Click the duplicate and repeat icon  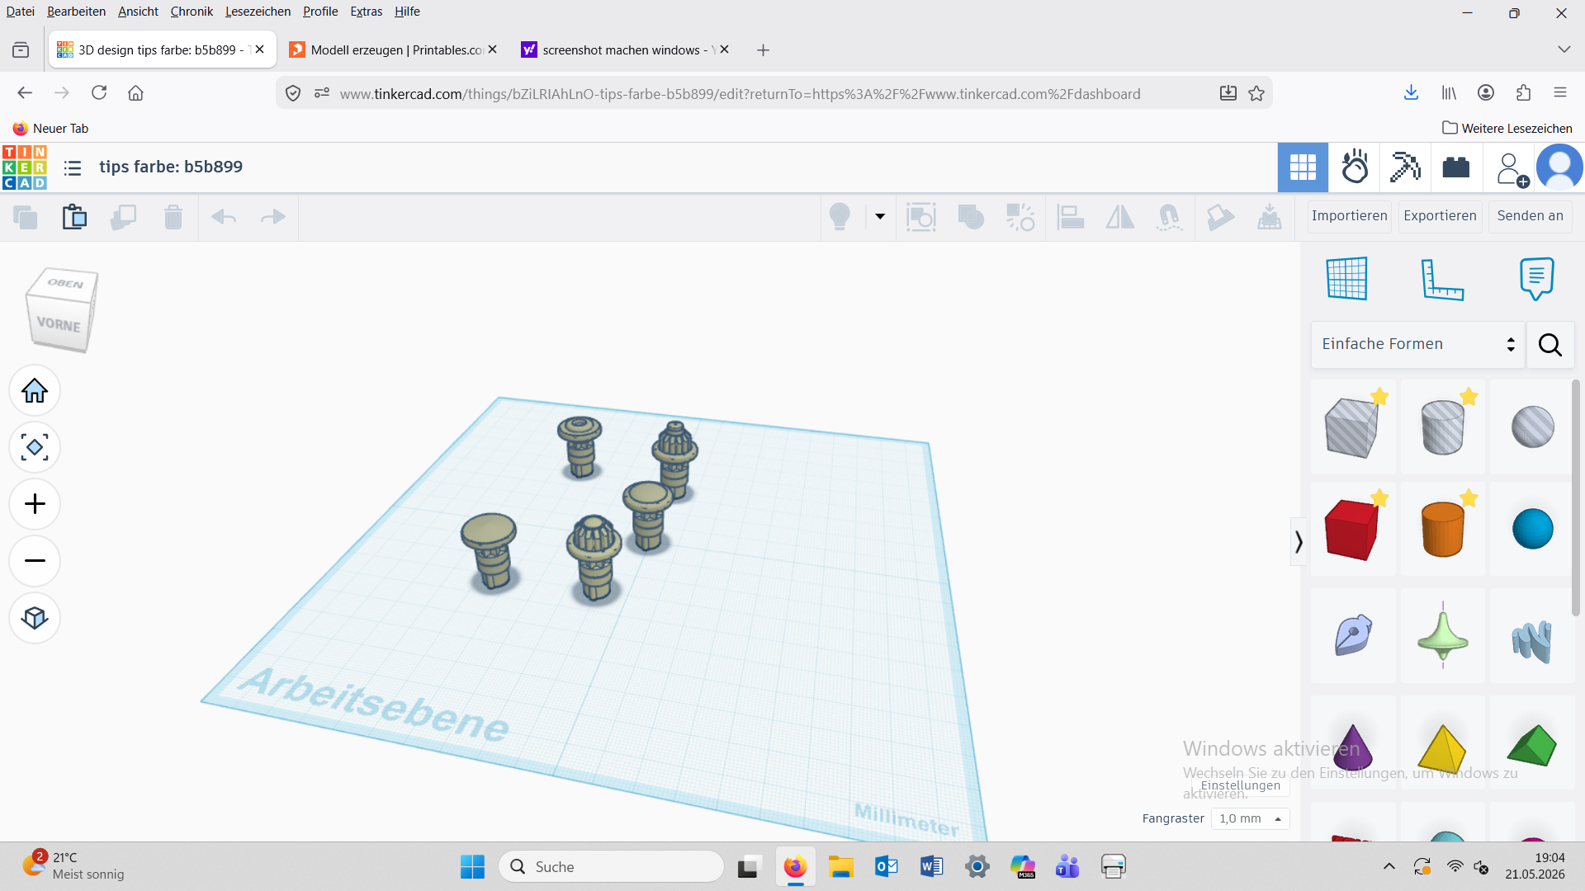click(124, 217)
